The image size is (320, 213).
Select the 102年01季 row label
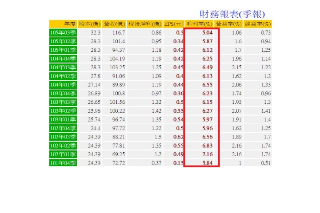(63, 154)
